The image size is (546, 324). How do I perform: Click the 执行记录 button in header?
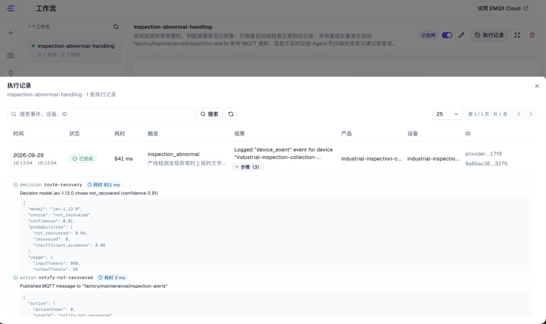[489, 35]
